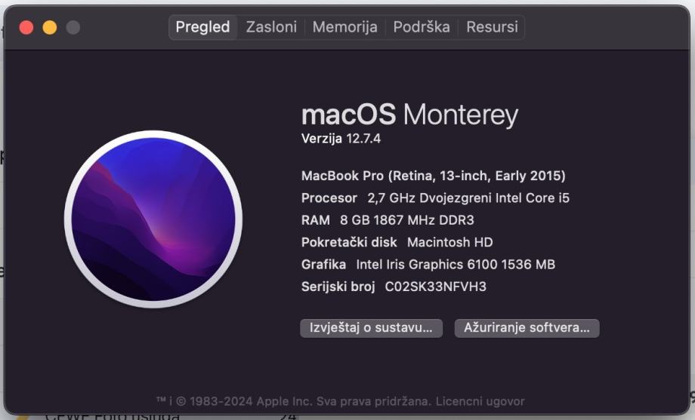Screen dimensions: 695x420
Task: Click the Grafika Intel Iris info line
Action: [x=428, y=265]
